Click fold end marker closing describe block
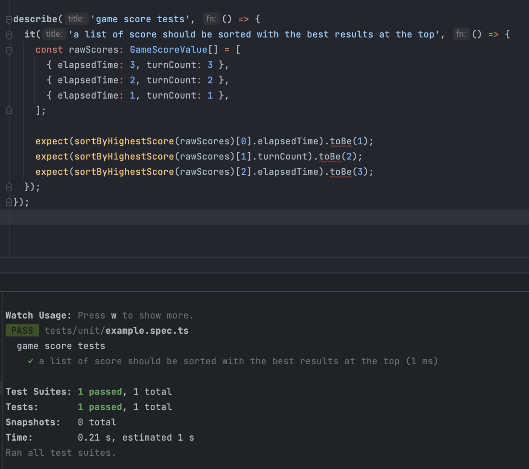Viewport: 529px width, 469px height. [9, 202]
